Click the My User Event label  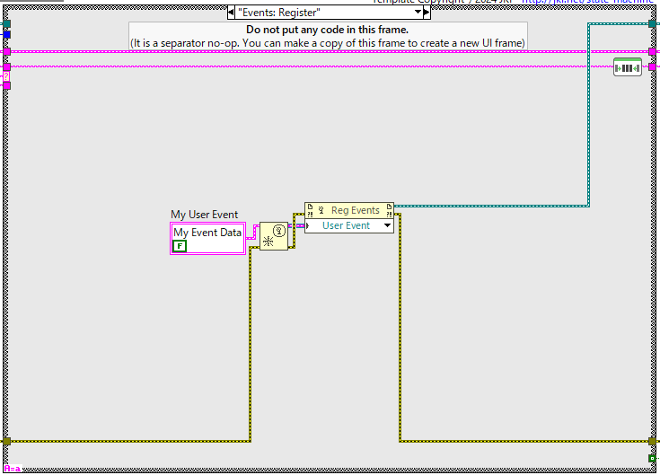pyautogui.click(x=204, y=215)
